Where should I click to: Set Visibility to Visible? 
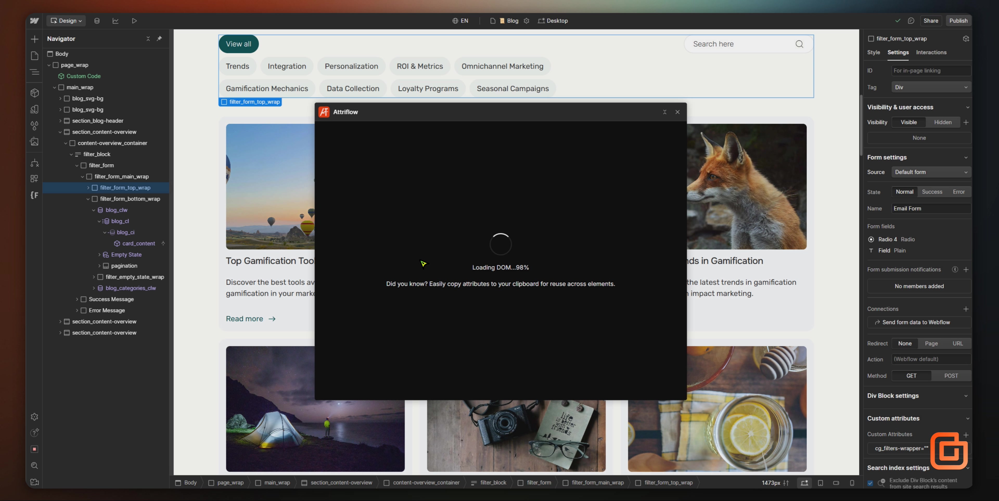coord(909,122)
